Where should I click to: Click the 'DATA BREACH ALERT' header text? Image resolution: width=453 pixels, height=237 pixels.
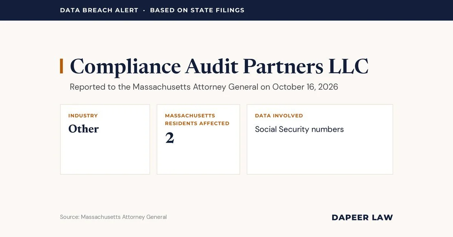tap(99, 10)
